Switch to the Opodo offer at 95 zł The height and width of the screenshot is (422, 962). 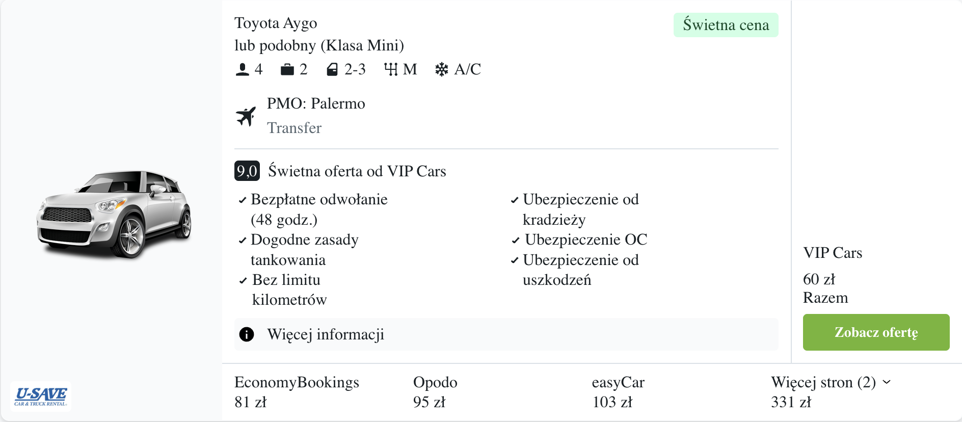[x=435, y=392]
